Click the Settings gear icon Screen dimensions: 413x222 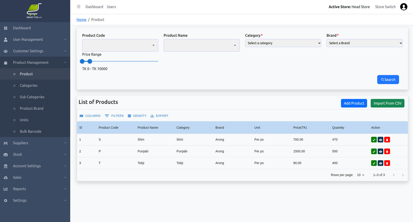[6, 201]
